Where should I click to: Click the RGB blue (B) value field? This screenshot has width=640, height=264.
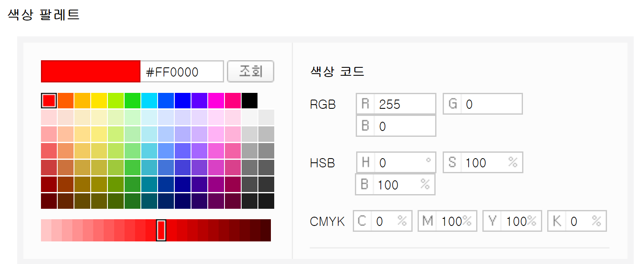[x=404, y=126]
